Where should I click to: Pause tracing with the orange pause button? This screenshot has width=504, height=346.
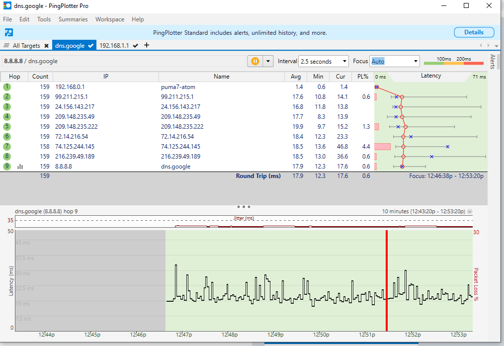click(x=255, y=61)
